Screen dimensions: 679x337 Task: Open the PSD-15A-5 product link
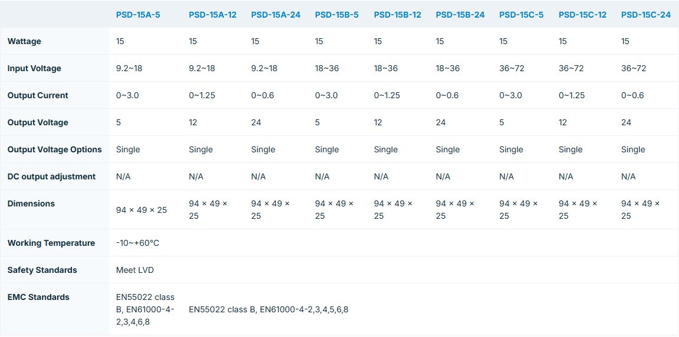(x=137, y=15)
